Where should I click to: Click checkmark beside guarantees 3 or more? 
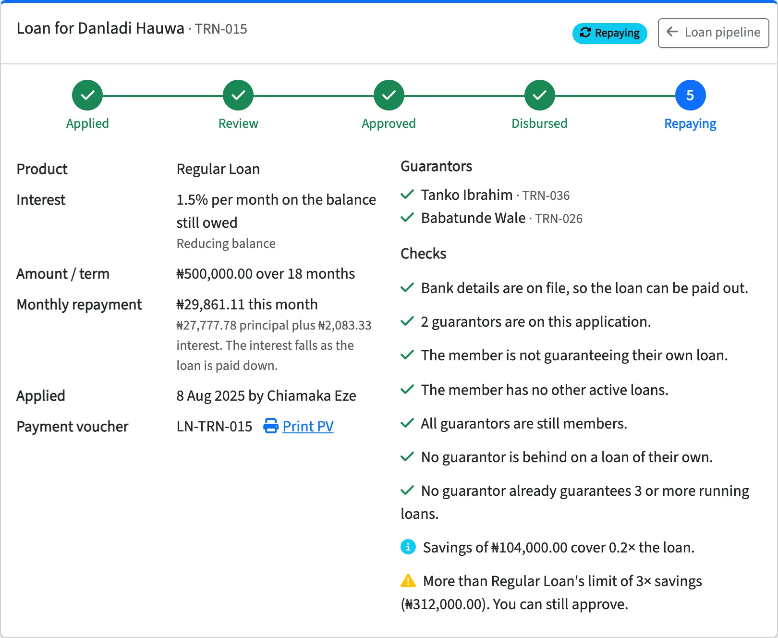pyautogui.click(x=407, y=491)
